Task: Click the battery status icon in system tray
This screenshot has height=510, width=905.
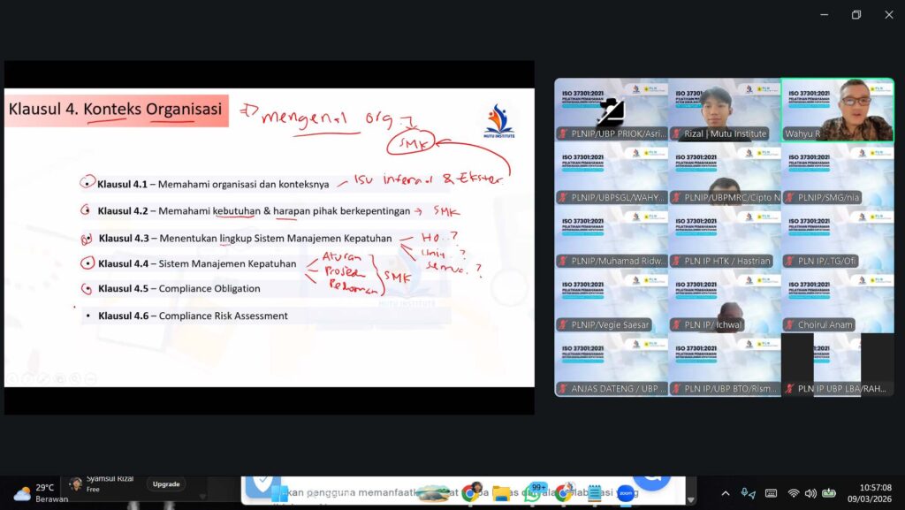Action: pyautogui.click(x=829, y=493)
